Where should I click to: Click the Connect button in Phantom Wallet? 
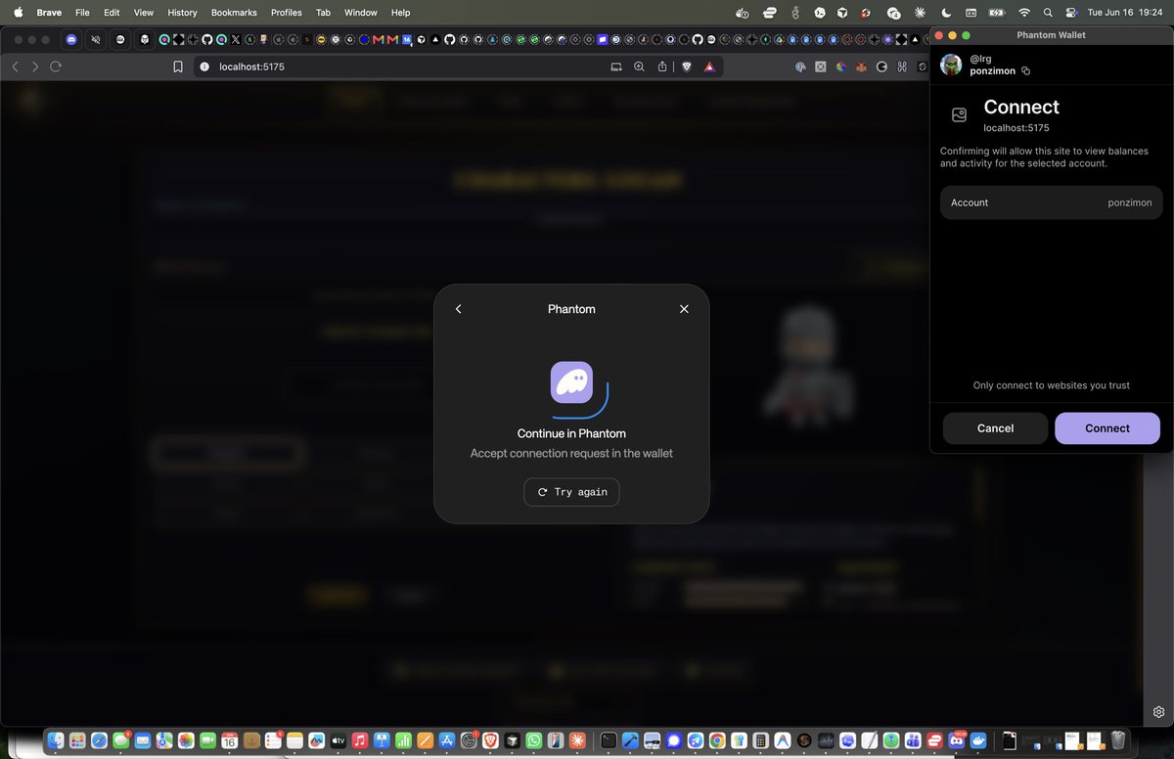[x=1107, y=428]
